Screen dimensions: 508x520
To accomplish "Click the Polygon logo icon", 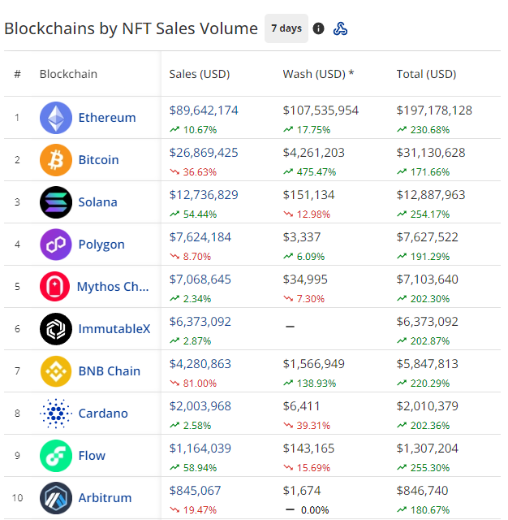I will click(56, 245).
